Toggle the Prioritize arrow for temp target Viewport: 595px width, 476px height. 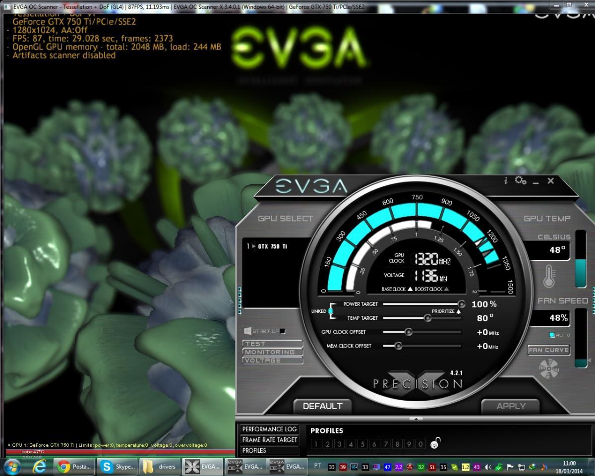click(458, 311)
